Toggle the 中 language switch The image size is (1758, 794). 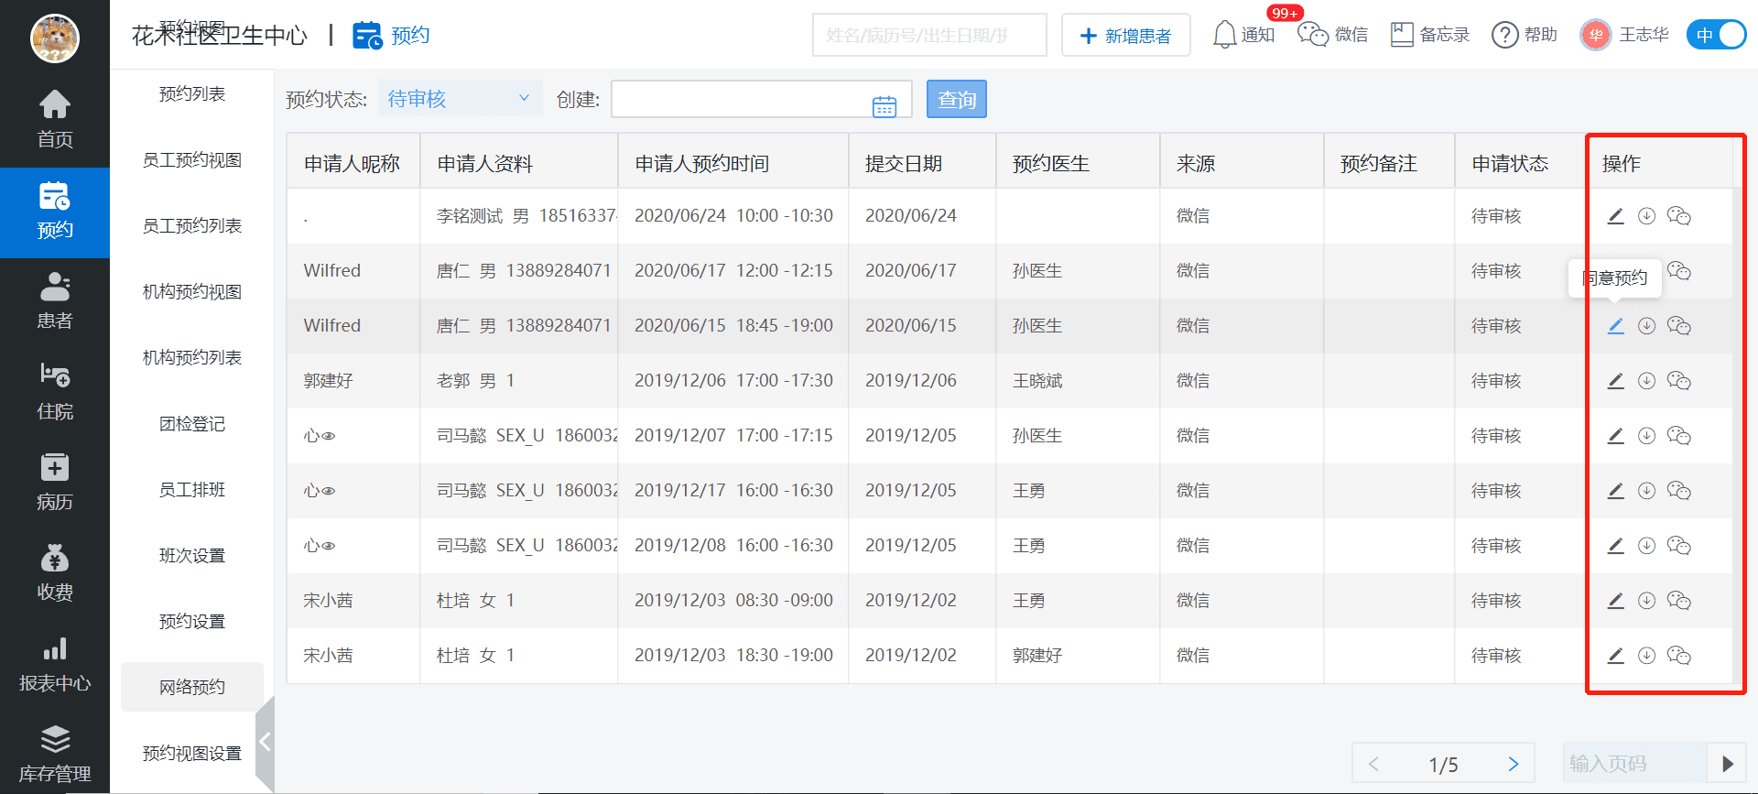(1716, 35)
